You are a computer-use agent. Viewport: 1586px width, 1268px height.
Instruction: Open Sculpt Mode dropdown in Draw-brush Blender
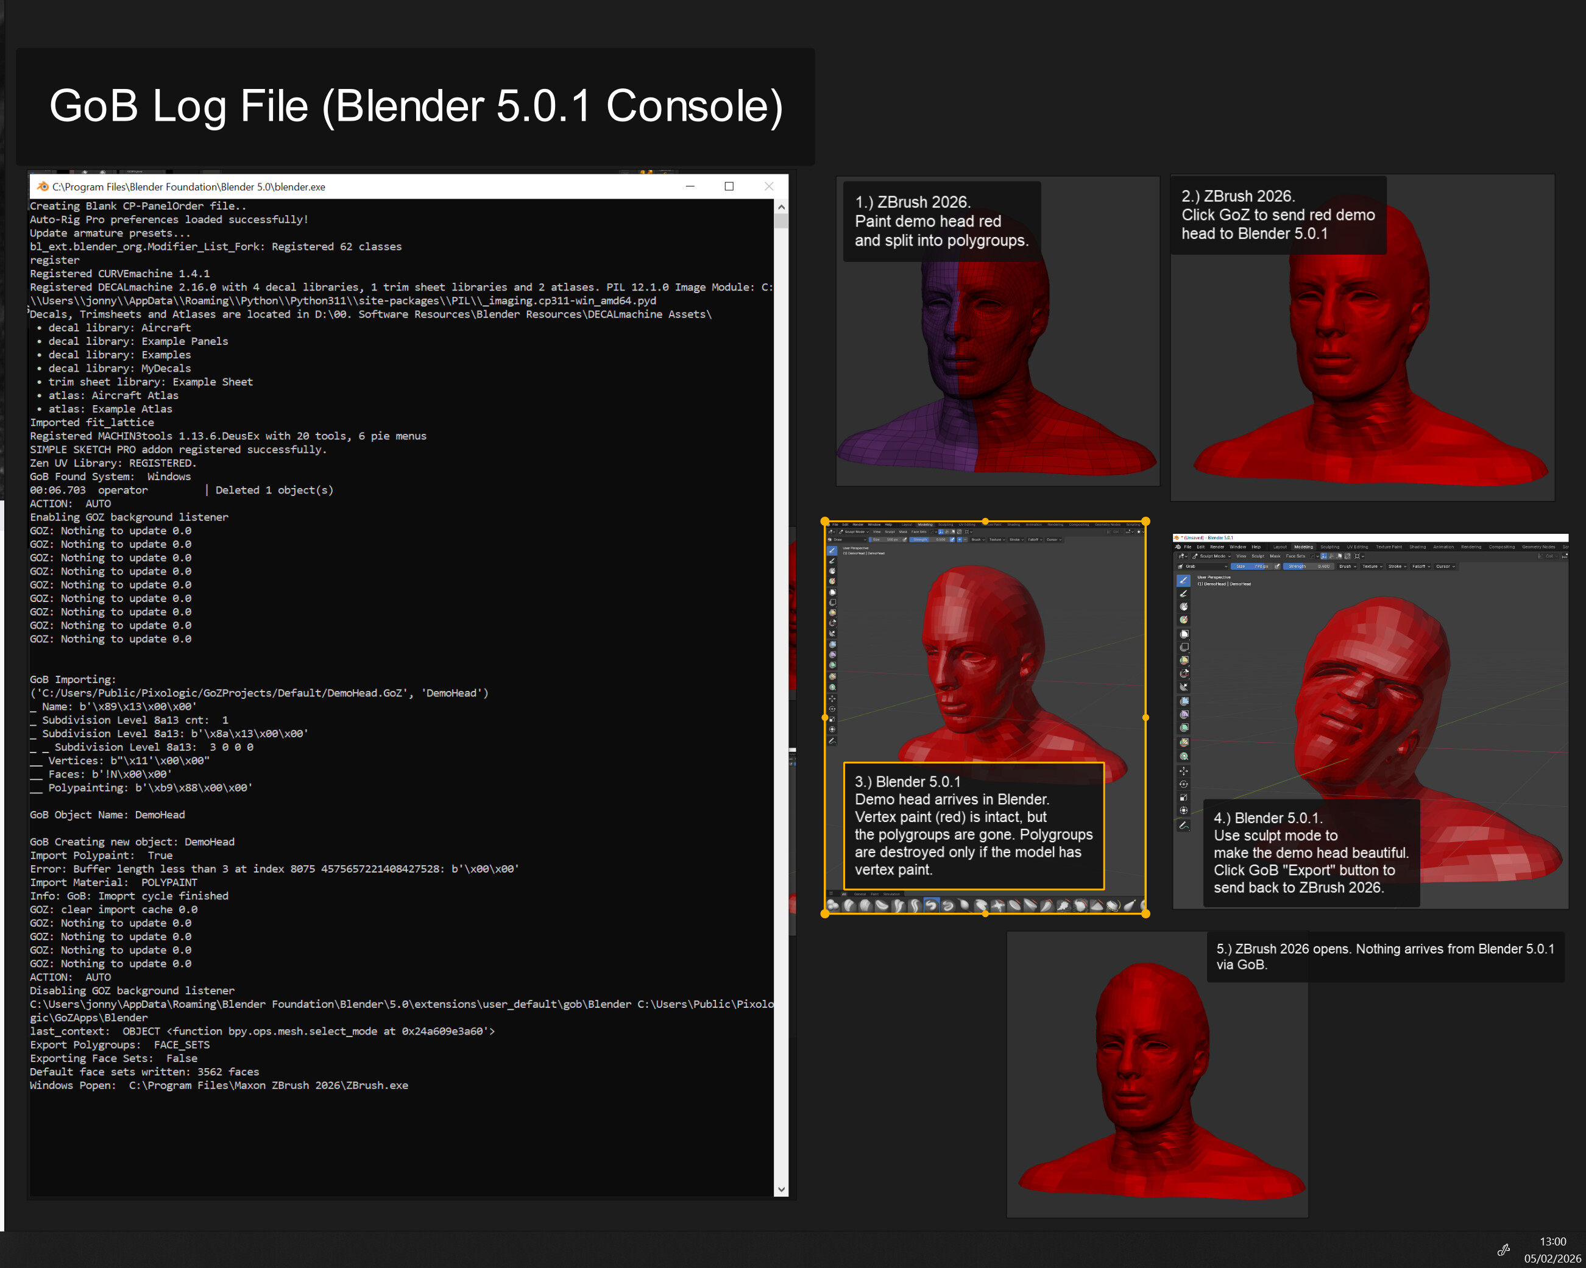[x=854, y=533]
